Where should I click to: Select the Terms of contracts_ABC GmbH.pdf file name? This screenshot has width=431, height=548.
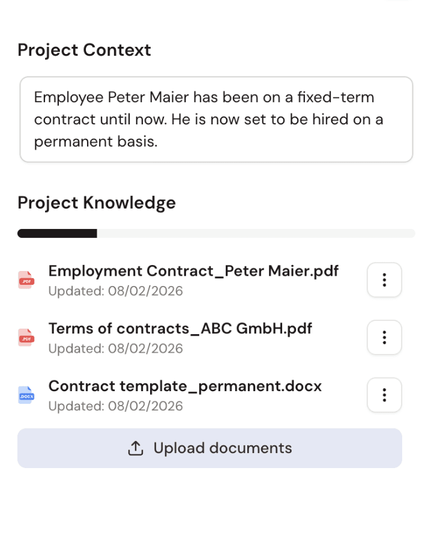180,329
